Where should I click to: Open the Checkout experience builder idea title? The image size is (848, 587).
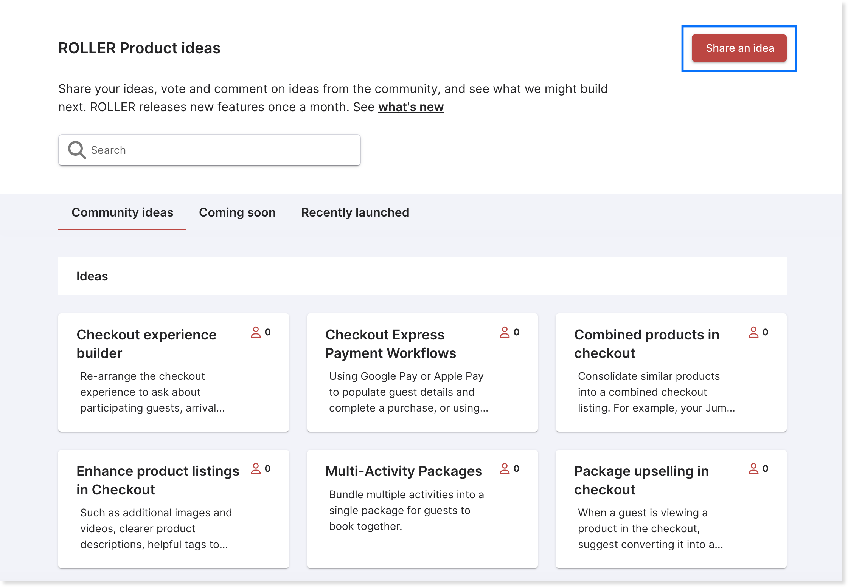pos(146,344)
